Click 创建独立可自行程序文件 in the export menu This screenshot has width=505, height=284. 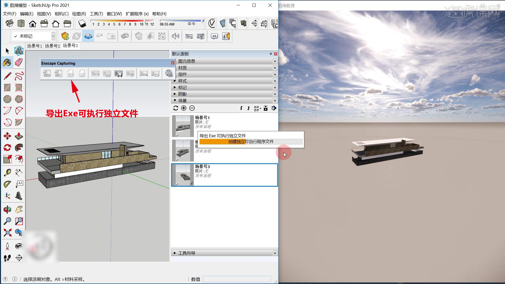coord(251,141)
